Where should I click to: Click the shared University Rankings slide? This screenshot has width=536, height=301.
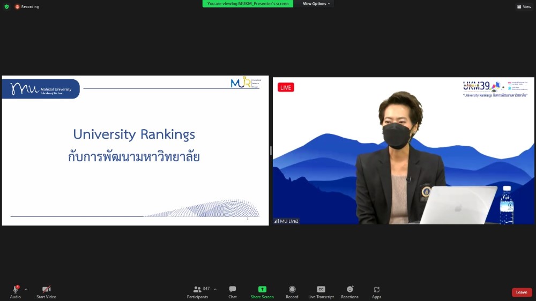coord(135,150)
